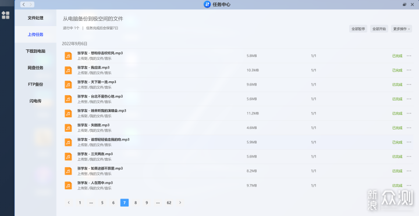
Task: Click the file name 张学友 - 失眠夜.mp3
Action: pyautogui.click(x=94, y=125)
